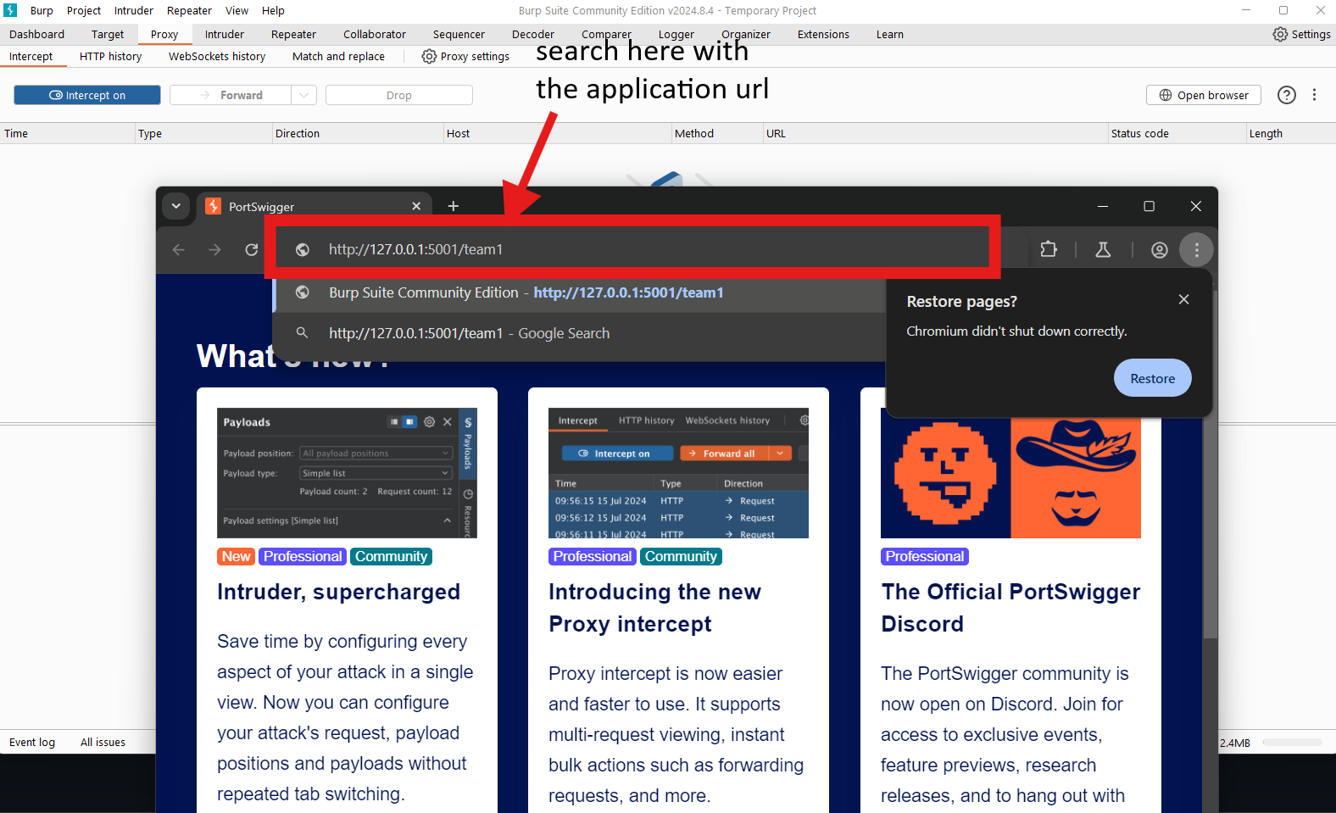
Task: Click the browser address bar URL field
Action: [632, 249]
